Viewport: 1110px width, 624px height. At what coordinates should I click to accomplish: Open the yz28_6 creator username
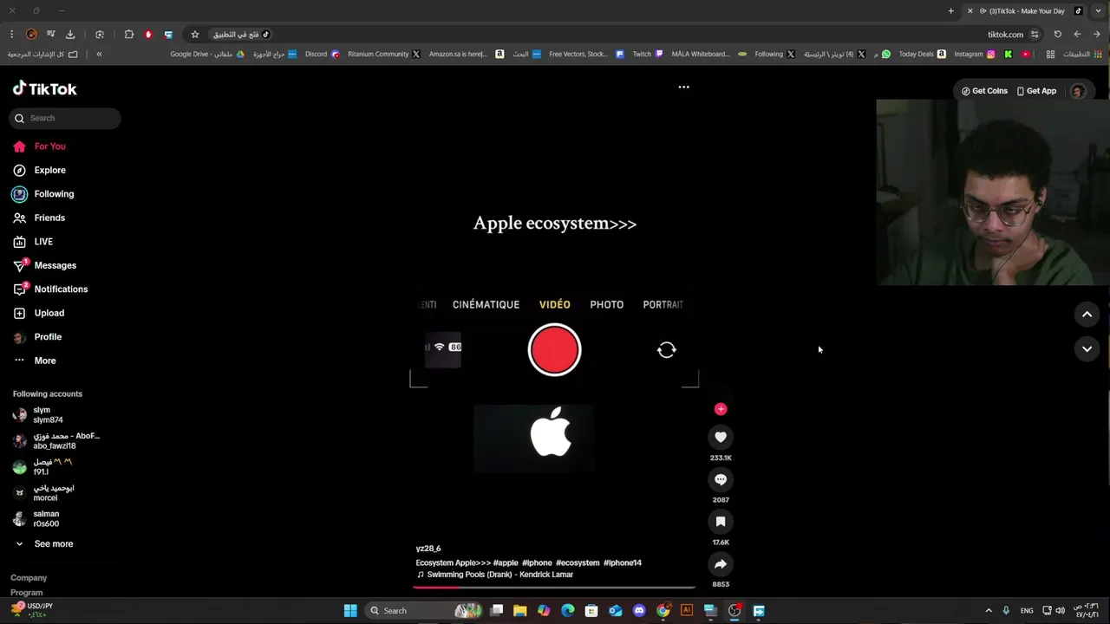tap(428, 549)
